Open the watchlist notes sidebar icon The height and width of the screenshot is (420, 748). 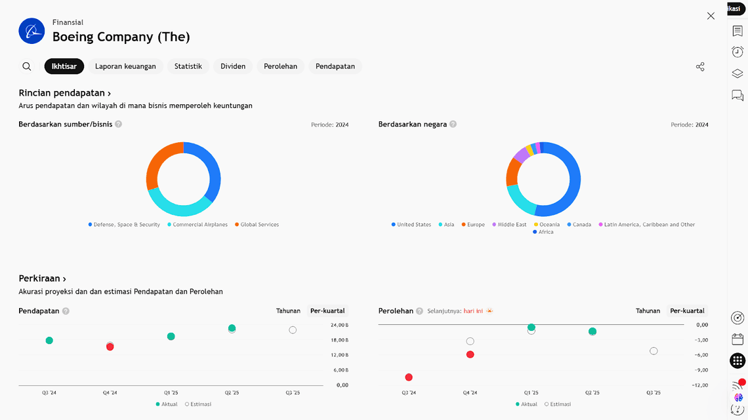(x=738, y=31)
